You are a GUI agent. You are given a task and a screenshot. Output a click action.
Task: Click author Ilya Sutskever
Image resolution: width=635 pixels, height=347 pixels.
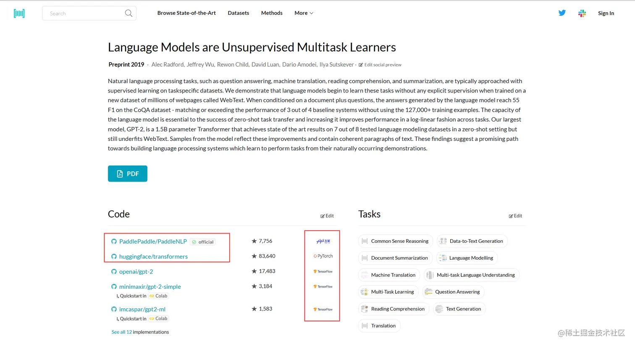[336, 65]
